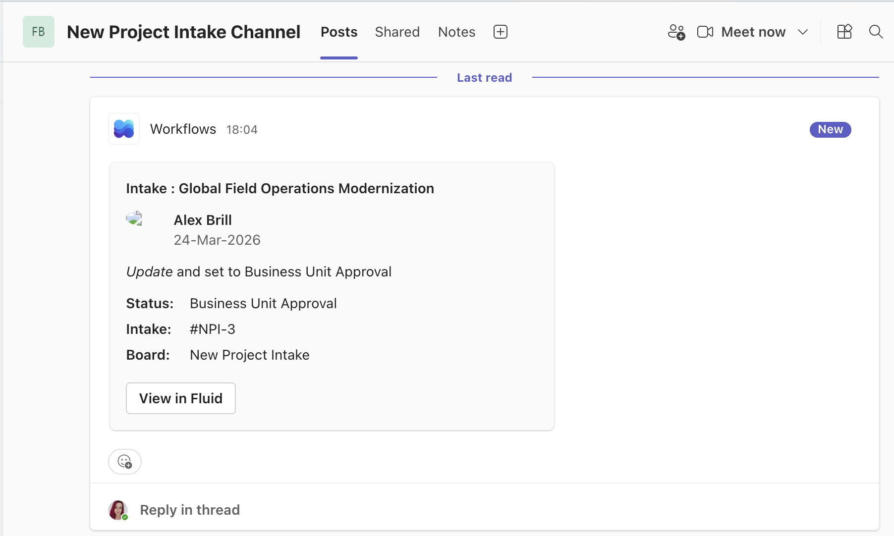The height and width of the screenshot is (536, 894).
Task: Click the Workflows app logo
Action: pyautogui.click(x=124, y=129)
